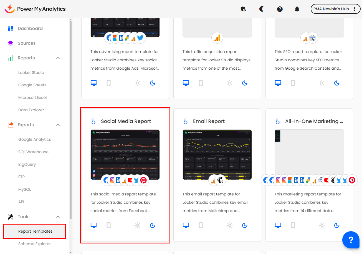This screenshot has width=362, height=254.
Task: Collapse the Exports sidebar section
Action: (58, 125)
